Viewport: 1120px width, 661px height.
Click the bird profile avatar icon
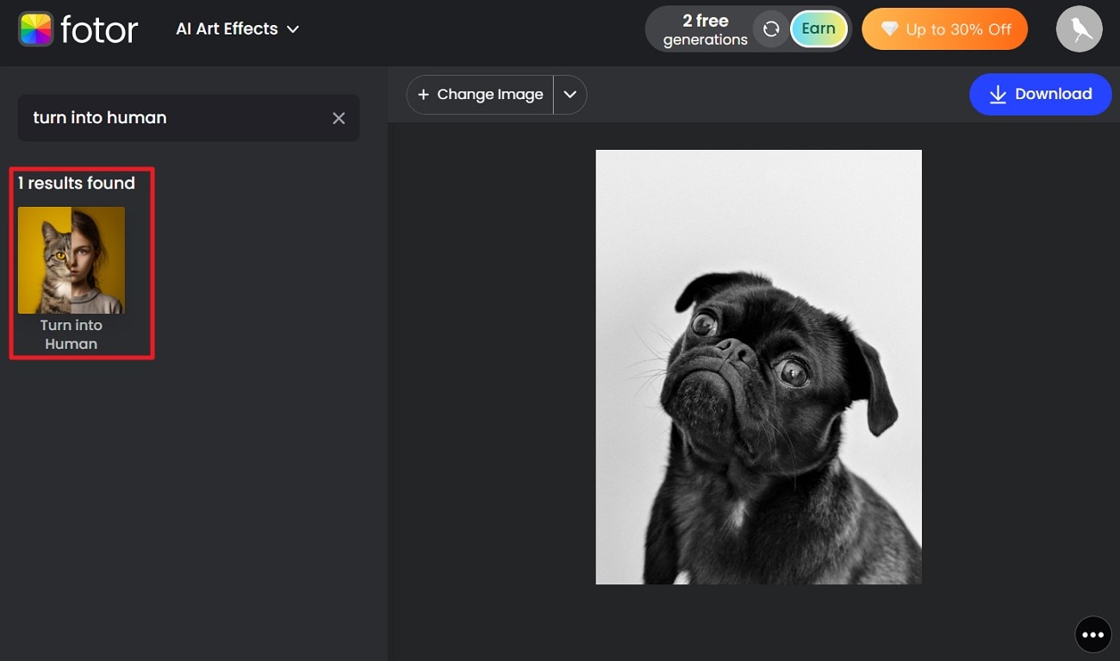[x=1079, y=28]
